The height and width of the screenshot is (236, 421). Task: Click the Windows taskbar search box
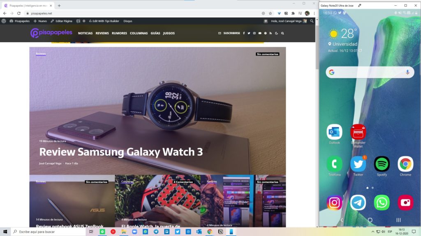point(49,232)
